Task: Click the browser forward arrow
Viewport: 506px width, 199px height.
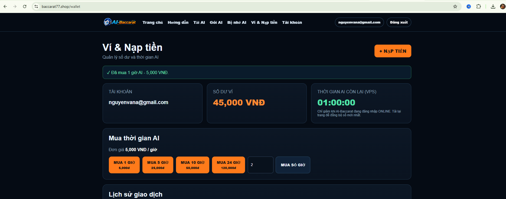Action: tap(15, 6)
